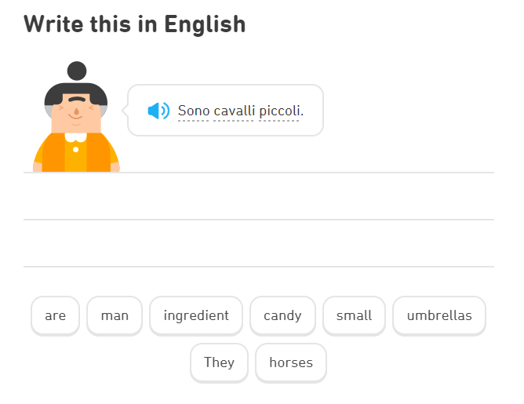
Task: Select the 'They' word tile
Action: [219, 362]
